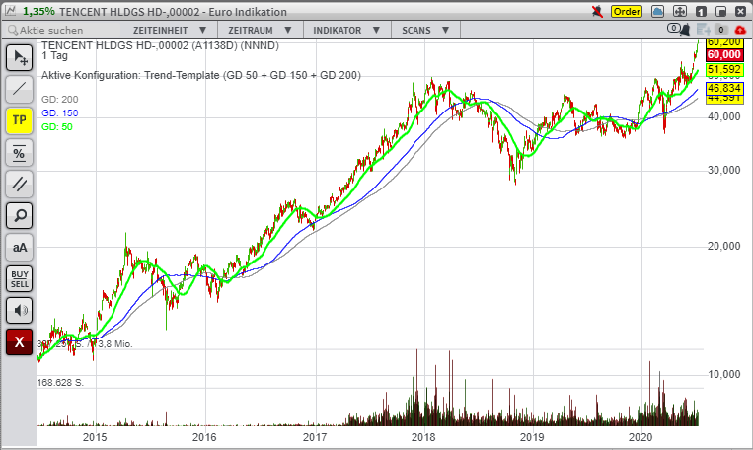753x450 pixels.
Task: Select the cursor pointer tool
Action: (19, 57)
